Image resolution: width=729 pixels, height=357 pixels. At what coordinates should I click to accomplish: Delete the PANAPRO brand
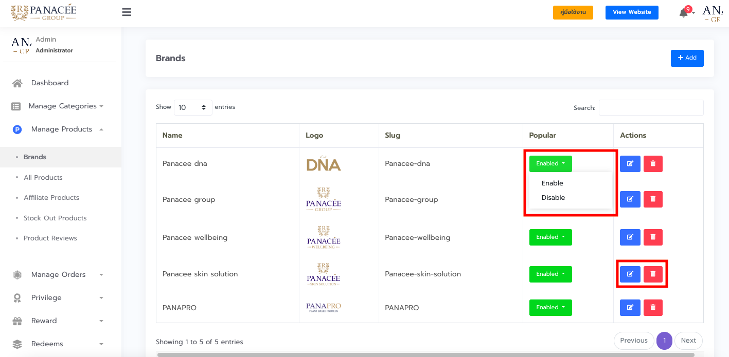653,308
